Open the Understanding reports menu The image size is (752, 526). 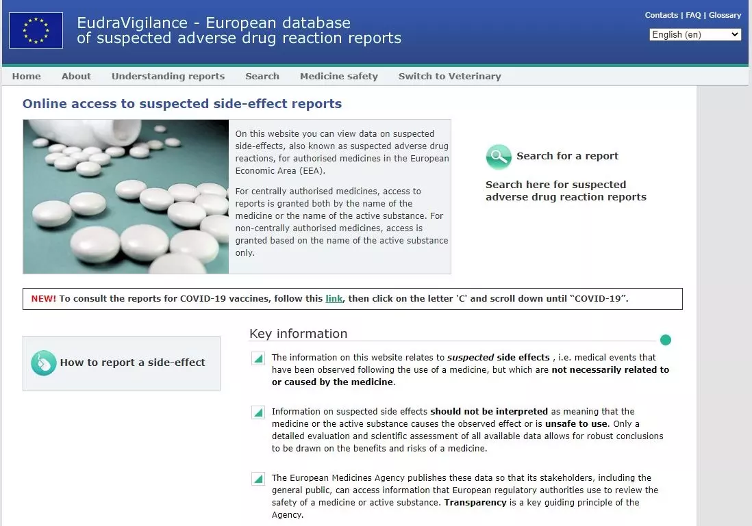168,76
